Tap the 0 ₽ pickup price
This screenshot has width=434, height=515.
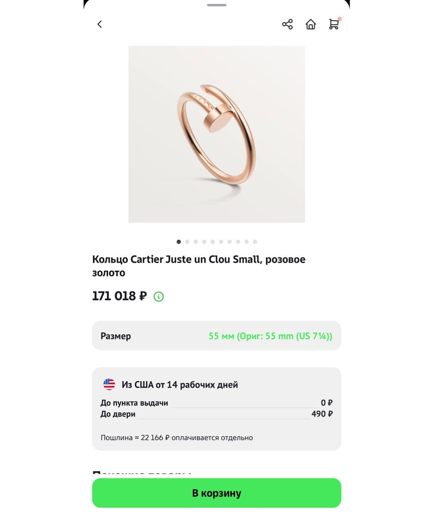325,402
